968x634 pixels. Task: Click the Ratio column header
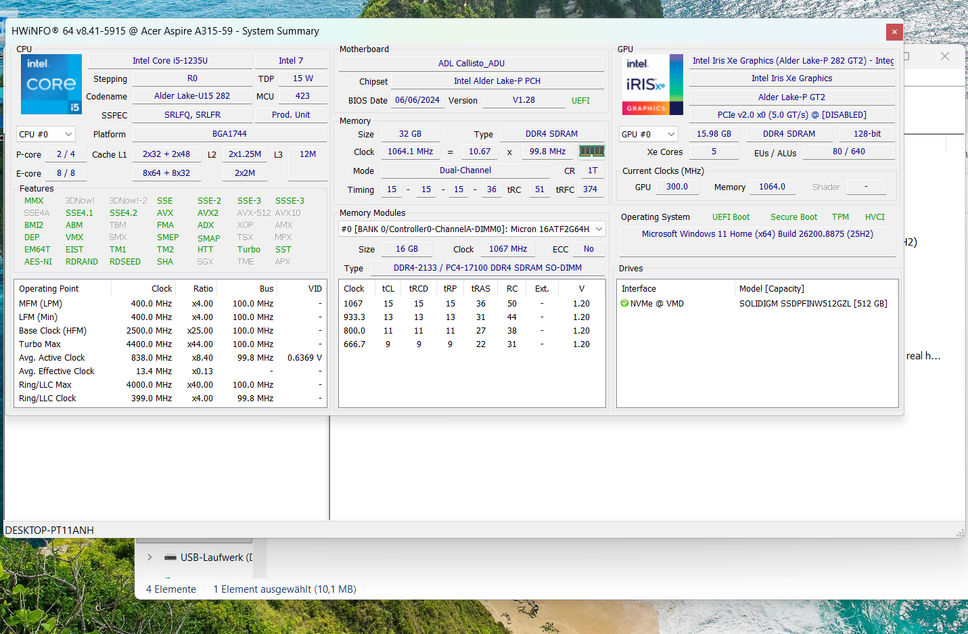click(197, 289)
